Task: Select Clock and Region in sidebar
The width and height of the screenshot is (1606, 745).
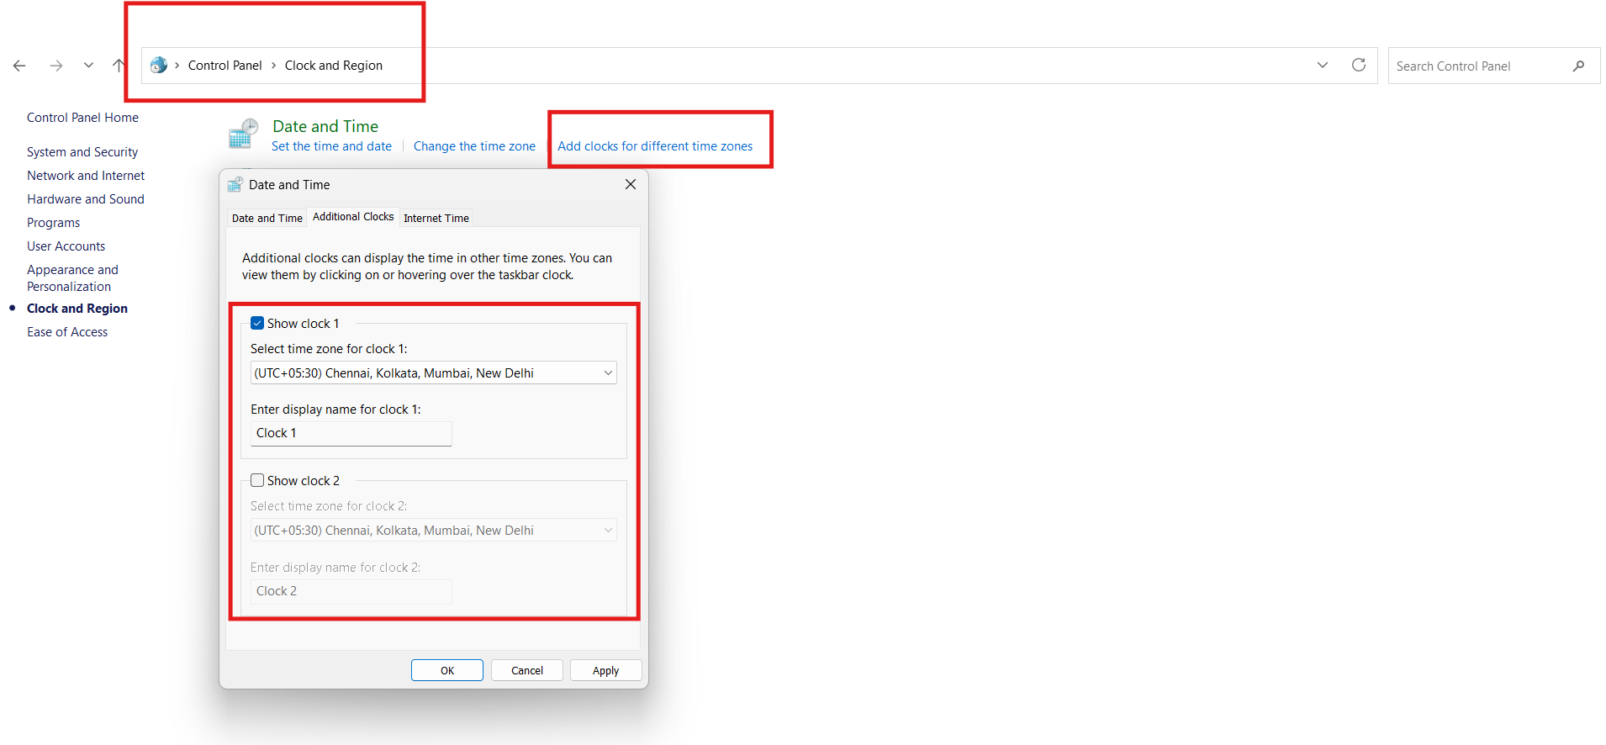Action: click(x=77, y=309)
